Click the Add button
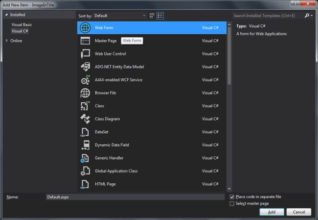Image resolution: width=318 pixels, height=220 pixels. click(272, 212)
